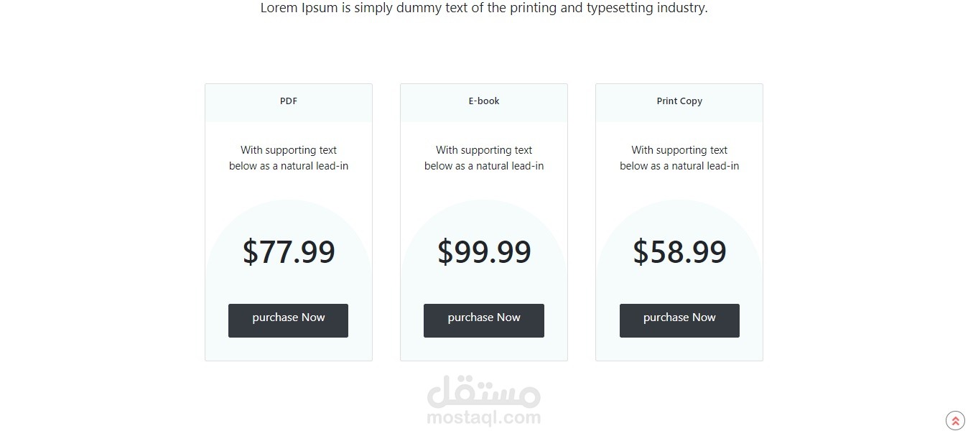This screenshot has width=968, height=436.
Task: Select the PDF card header title
Action: 289,101
